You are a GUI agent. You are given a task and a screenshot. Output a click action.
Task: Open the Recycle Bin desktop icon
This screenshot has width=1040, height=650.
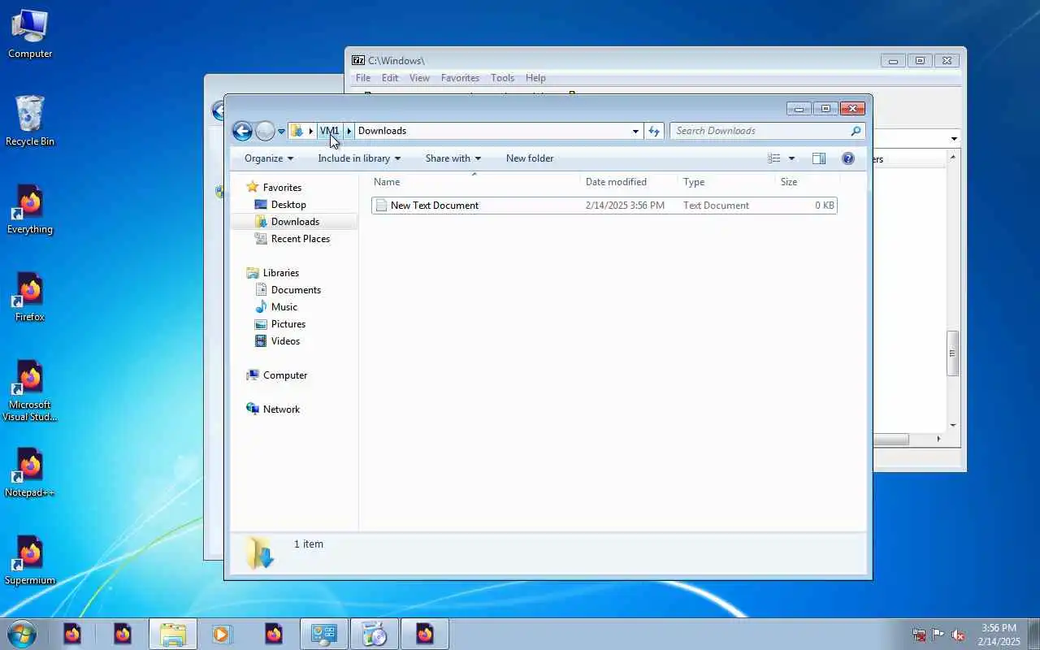click(30, 121)
